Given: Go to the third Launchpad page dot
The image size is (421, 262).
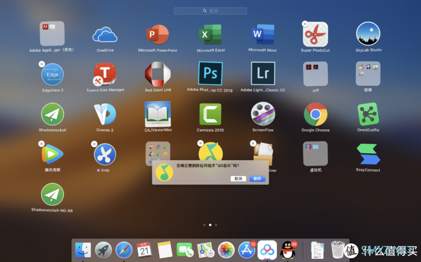Looking at the screenshot, I should [x=216, y=225].
